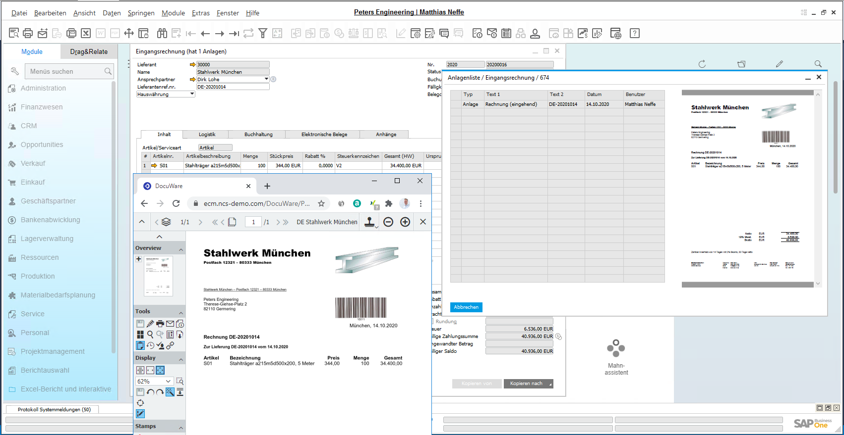The width and height of the screenshot is (844, 435).
Task: Open the help question mark icon
Action: pyautogui.click(x=634, y=33)
